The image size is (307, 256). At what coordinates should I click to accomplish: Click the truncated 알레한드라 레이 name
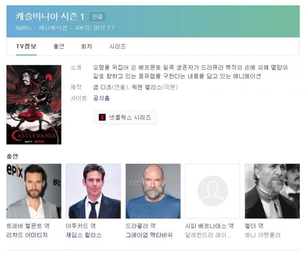(x=208, y=235)
